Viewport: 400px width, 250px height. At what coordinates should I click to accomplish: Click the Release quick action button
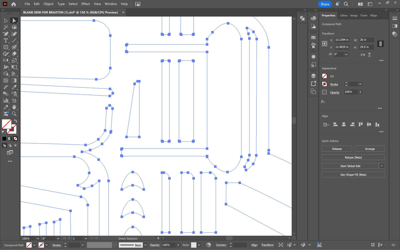coord(337,149)
